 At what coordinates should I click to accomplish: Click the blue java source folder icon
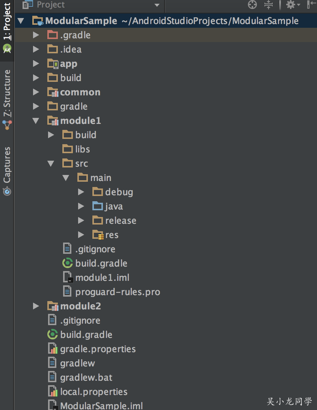point(98,206)
